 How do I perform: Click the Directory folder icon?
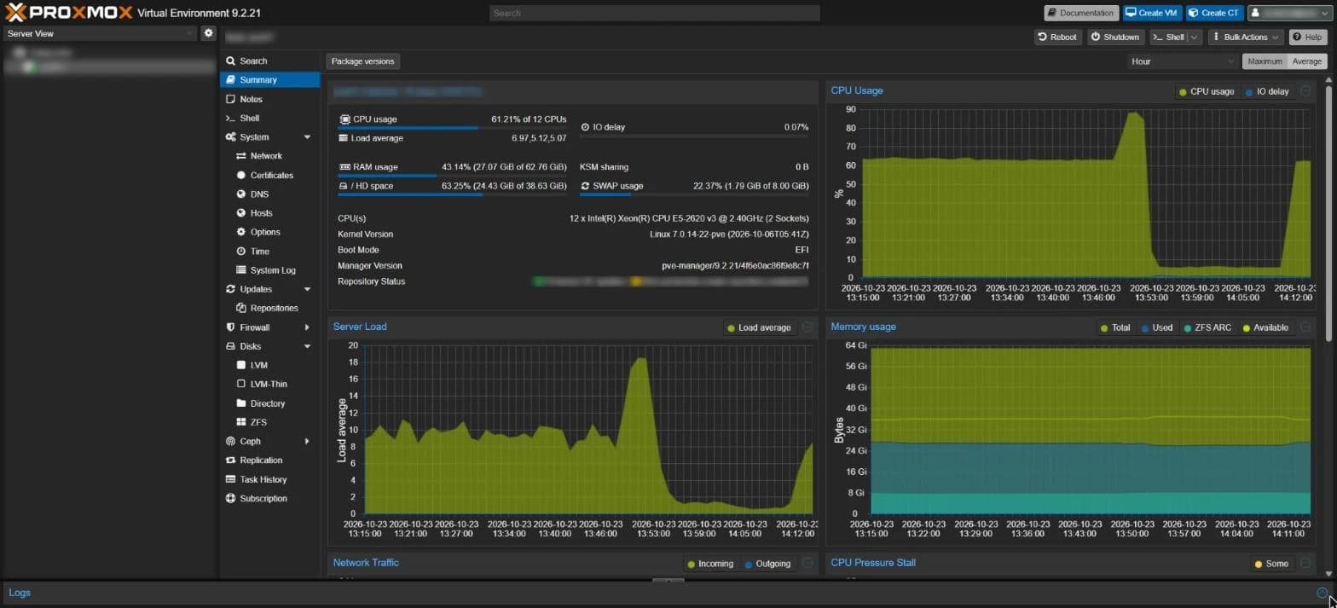click(241, 403)
